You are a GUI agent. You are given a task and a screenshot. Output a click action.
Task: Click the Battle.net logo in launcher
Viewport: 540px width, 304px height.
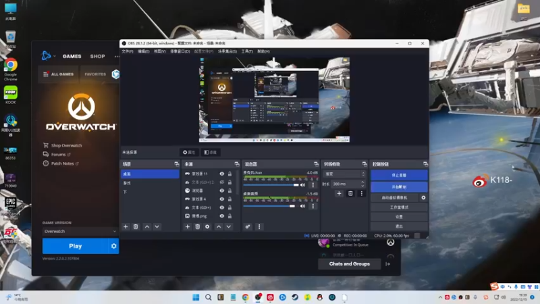point(46,55)
